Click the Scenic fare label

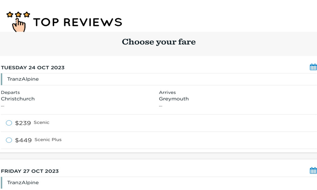42,122
